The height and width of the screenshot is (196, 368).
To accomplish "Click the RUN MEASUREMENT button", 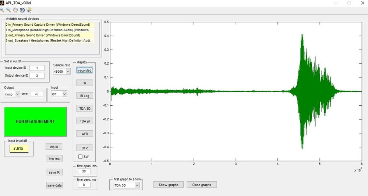I will coord(35,121).
